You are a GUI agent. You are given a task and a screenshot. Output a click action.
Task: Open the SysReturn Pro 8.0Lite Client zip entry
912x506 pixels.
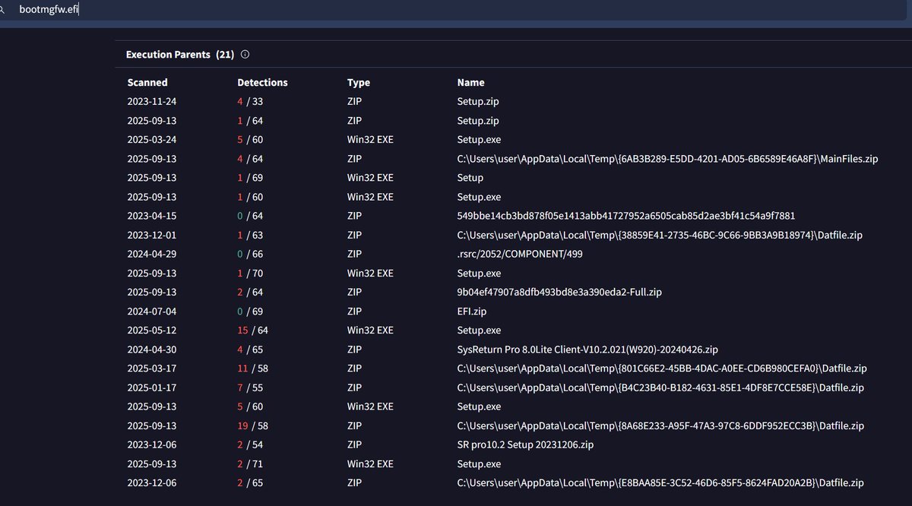point(586,349)
